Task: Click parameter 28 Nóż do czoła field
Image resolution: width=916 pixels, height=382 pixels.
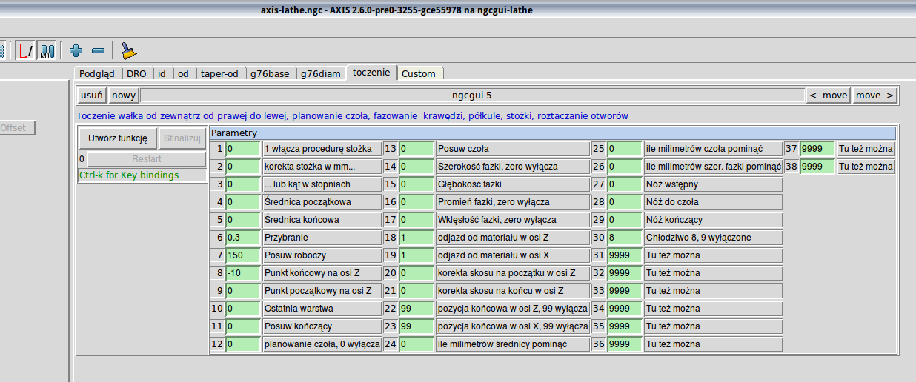Action: click(625, 202)
